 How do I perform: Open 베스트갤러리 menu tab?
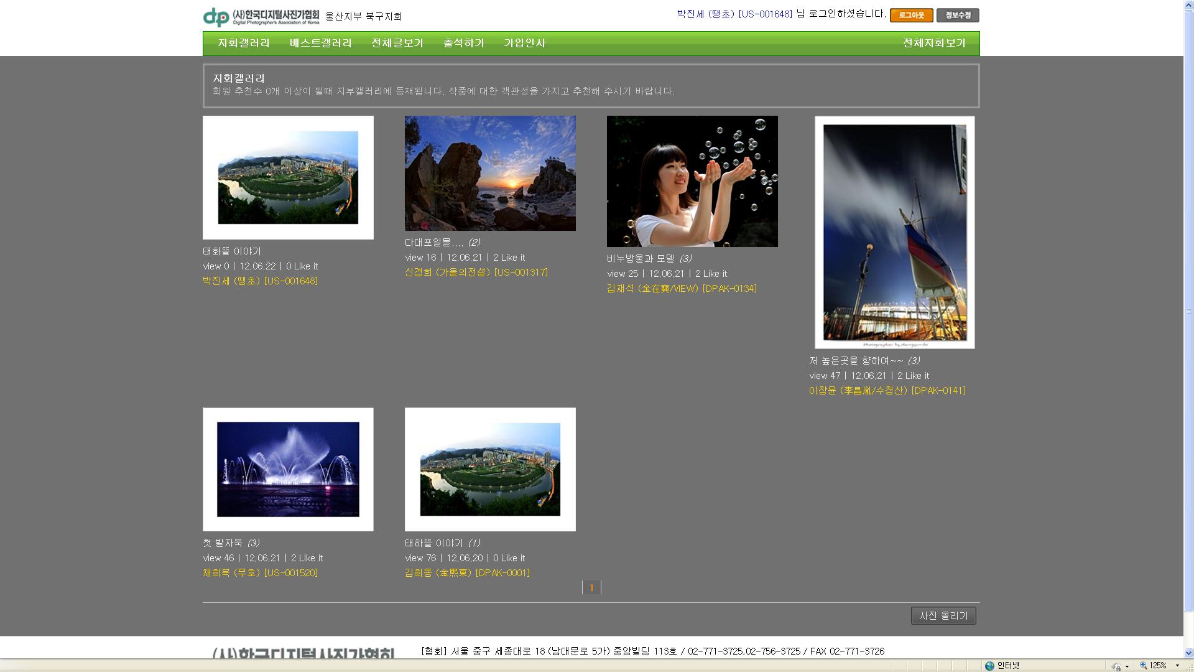pyautogui.click(x=320, y=43)
